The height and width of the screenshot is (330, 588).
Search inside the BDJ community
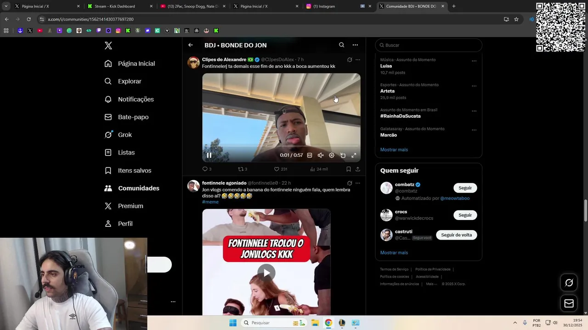coord(341,45)
